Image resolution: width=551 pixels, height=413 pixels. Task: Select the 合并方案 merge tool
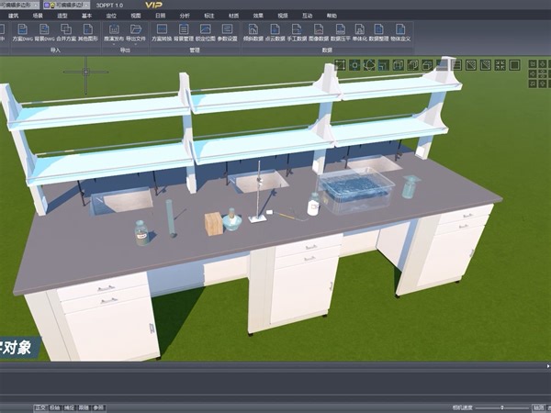pyautogui.click(x=66, y=32)
